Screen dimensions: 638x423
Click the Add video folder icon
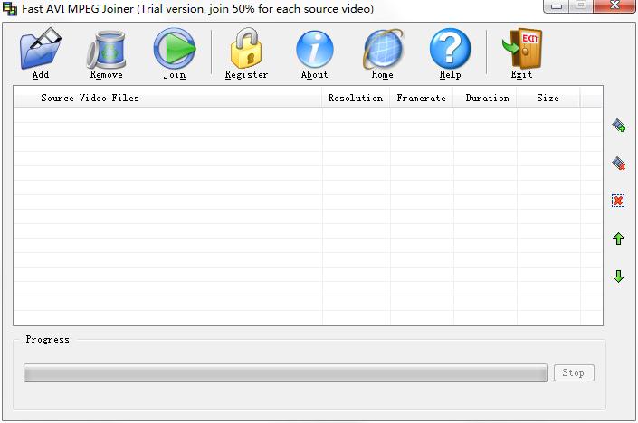click(x=41, y=48)
